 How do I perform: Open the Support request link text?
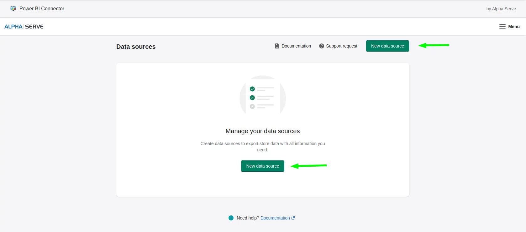tap(341, 46)
